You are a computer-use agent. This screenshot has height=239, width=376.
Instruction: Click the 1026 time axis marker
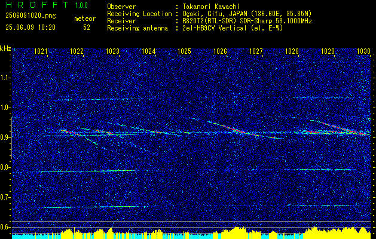click(x=220, y=51)
